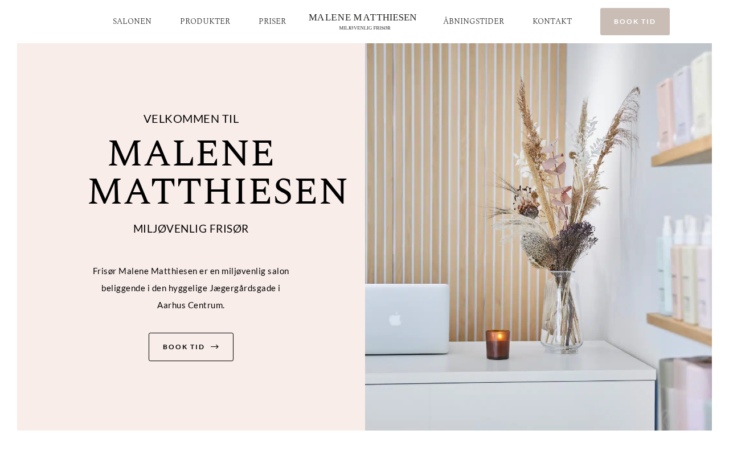The width and height of the screenshot is (729, 455).
Task: Click the Velkommen Til heading text
Action: click(191, 119)
